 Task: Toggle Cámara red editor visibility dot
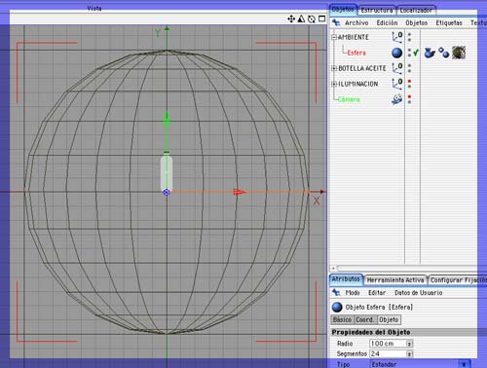click(409, 96)
